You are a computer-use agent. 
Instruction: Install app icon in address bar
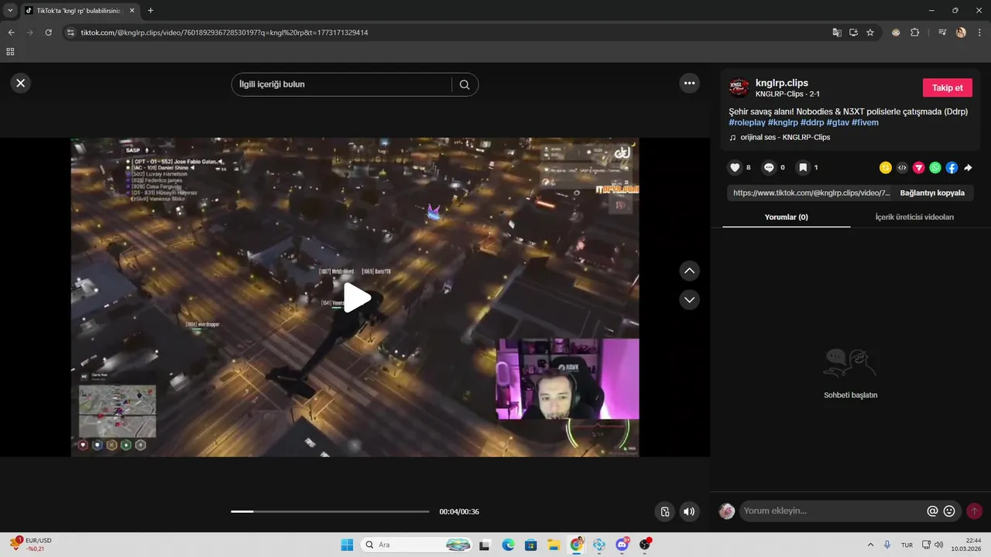coord(853,32)
